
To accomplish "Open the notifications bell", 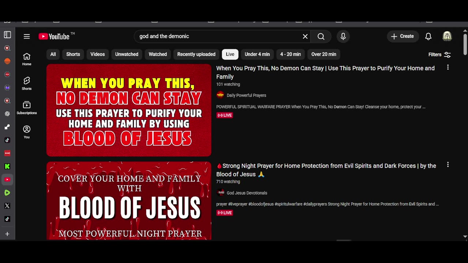I will click(428, 36).
